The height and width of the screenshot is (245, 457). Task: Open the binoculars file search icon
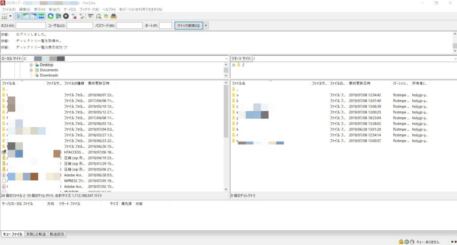click(113, 16)
